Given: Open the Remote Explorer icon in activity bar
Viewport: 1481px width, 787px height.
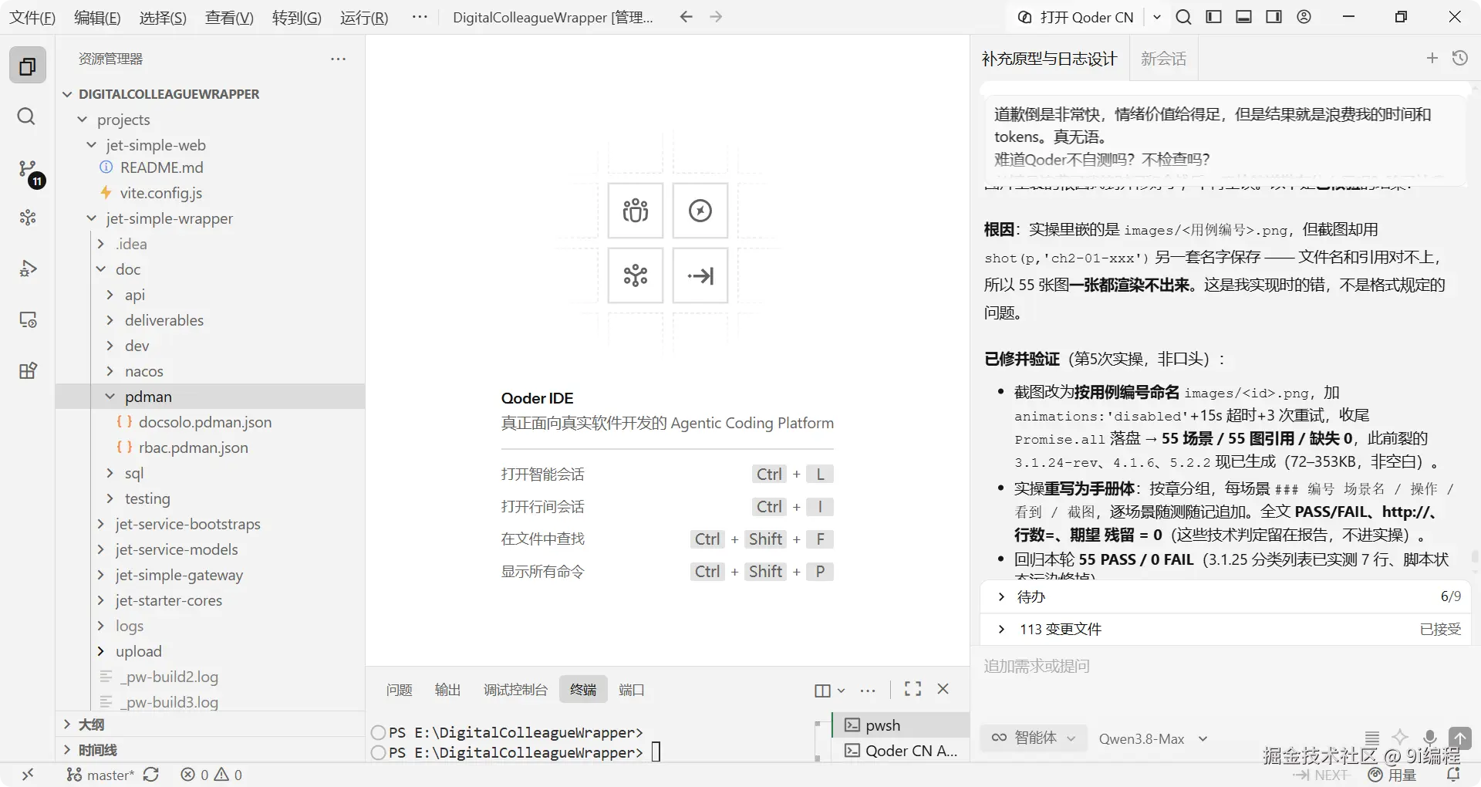Looking at the screenshot, I should point(28,319).
